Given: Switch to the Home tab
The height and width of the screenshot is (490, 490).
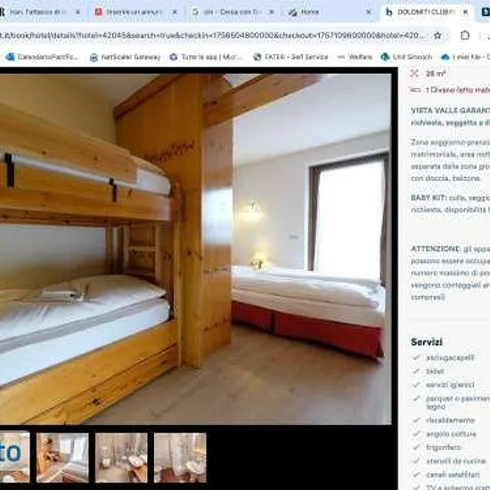Looking at the screenshot, I should pyautogui.click(x=325, y=12).
